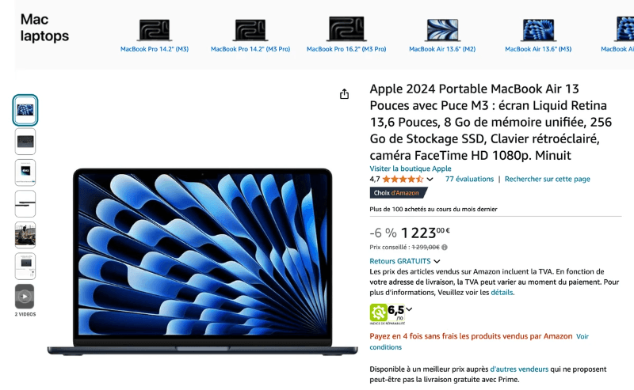This screenshot has height=390, width=634.
Task: Select second thumbnail showing dark keyboard
Action: 25,142
